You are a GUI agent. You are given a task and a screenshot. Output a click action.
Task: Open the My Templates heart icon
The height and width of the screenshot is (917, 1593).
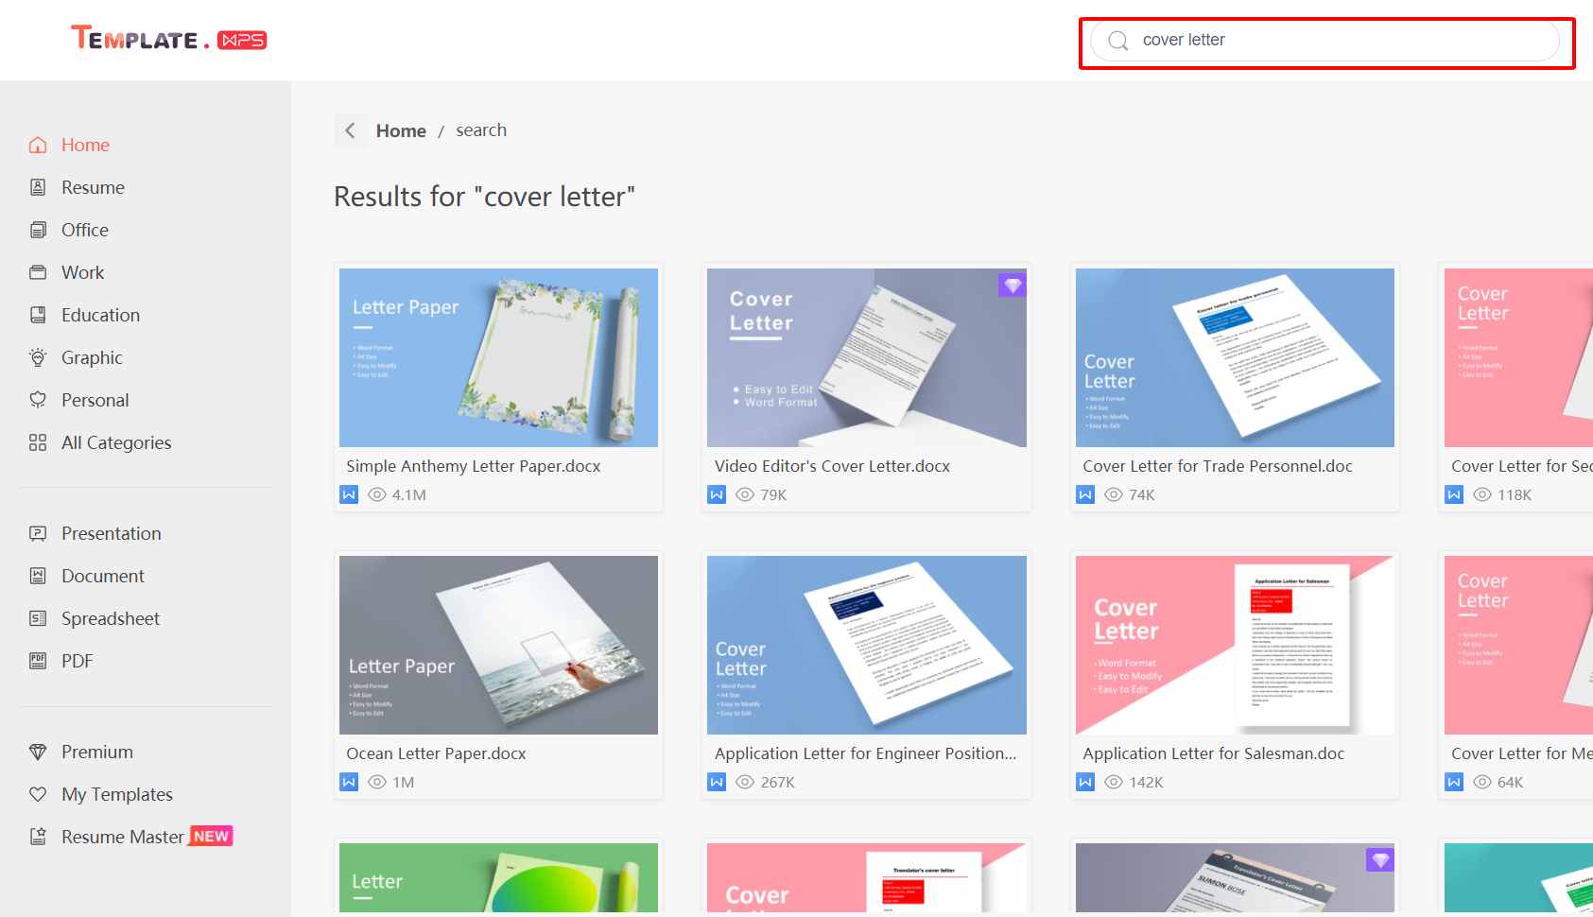pyautogui.click(x=38, y=794)
